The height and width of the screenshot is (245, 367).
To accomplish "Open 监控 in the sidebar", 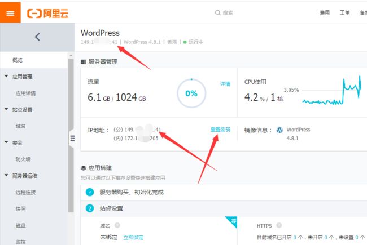I will [x=20, y=242].
